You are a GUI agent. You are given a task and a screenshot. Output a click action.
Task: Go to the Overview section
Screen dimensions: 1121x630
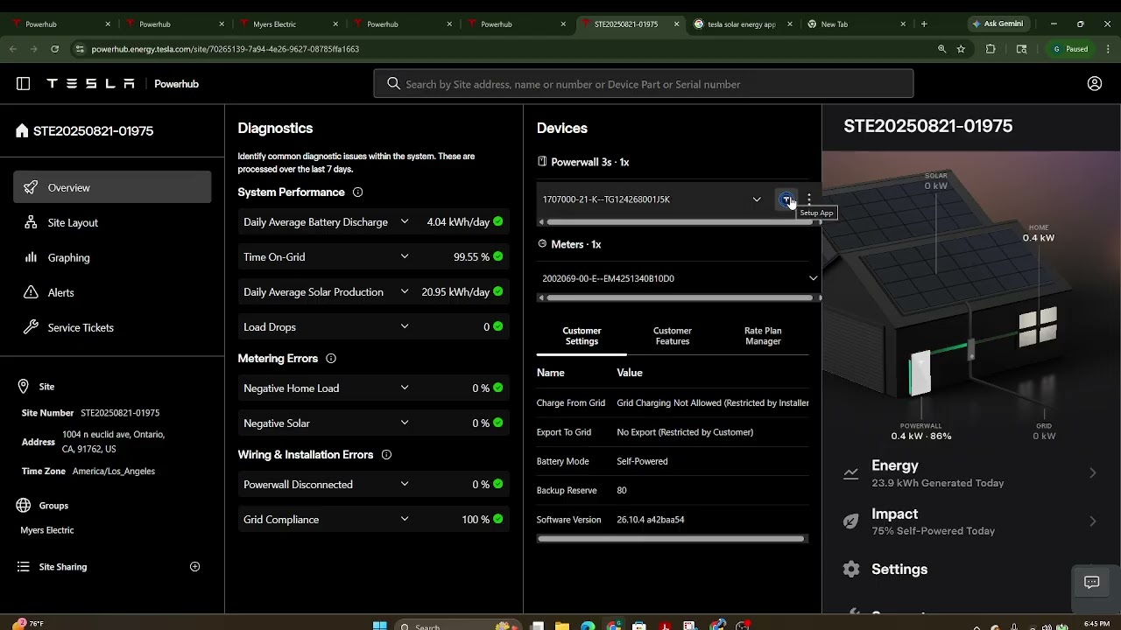coord(112,187)
